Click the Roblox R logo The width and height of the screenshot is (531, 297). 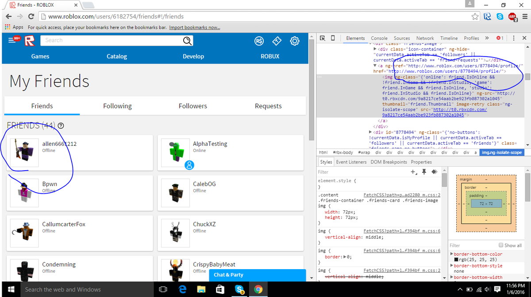coord(29,41)
